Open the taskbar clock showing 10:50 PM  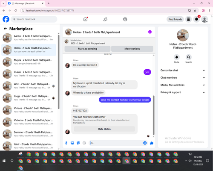click(x=198, y=161)
